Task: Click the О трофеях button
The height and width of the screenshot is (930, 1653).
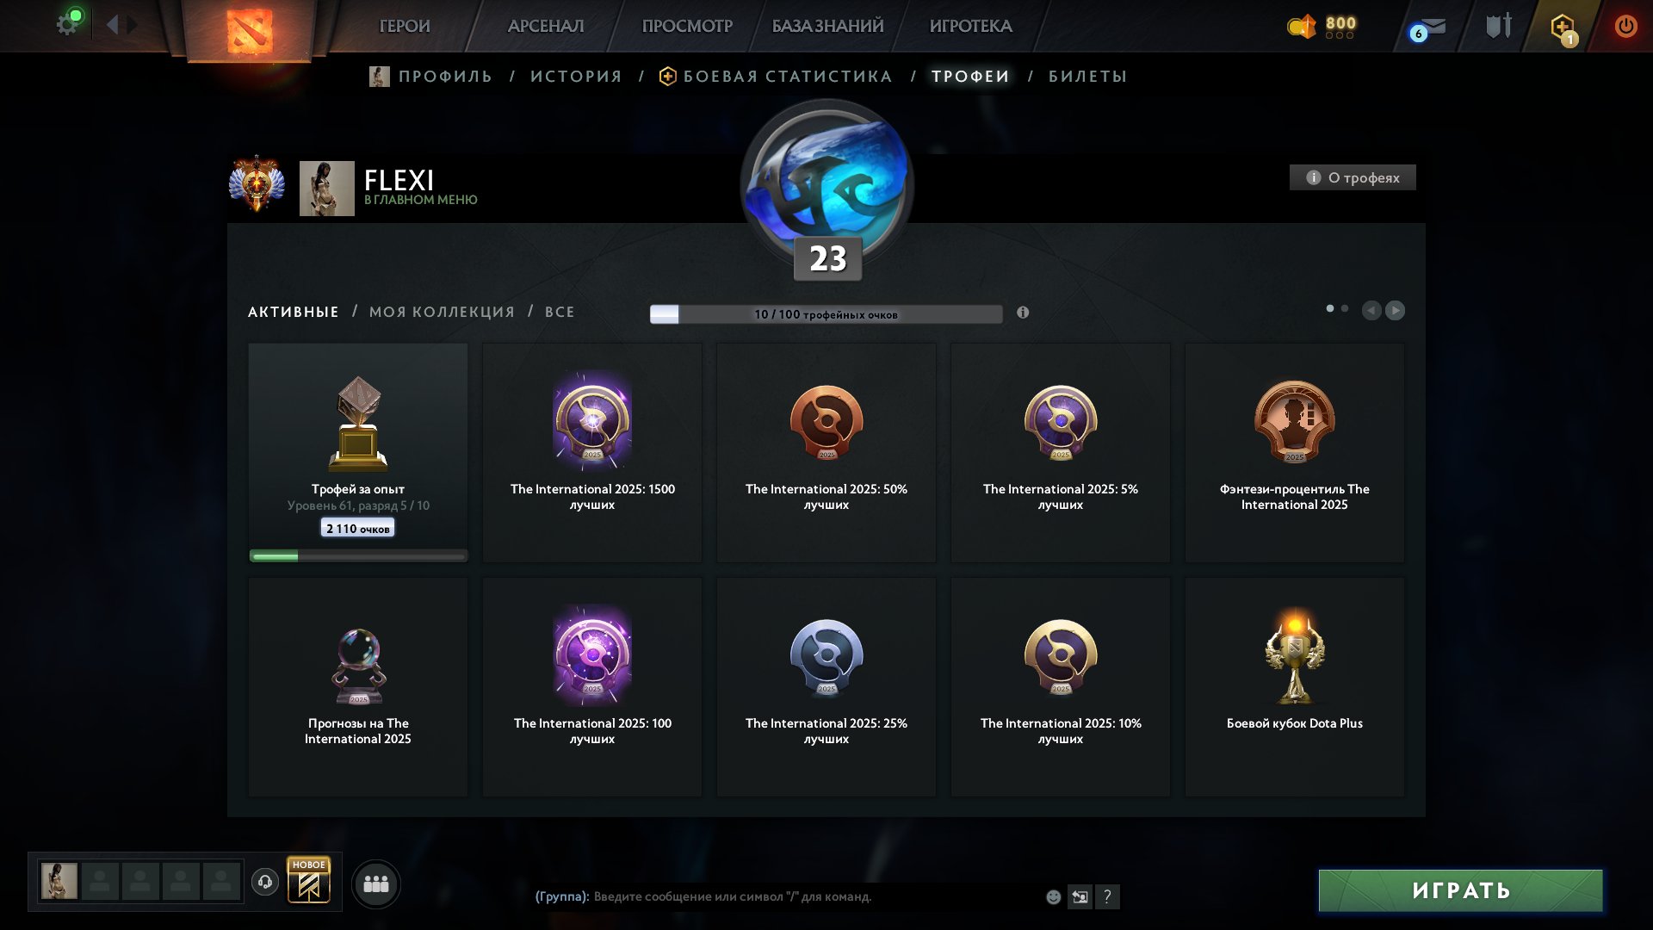Action: pos(1353,177)
